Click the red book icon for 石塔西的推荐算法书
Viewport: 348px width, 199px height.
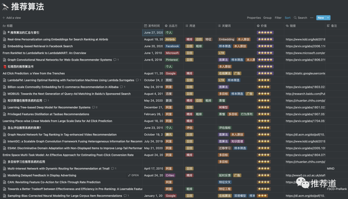point(5,66)
